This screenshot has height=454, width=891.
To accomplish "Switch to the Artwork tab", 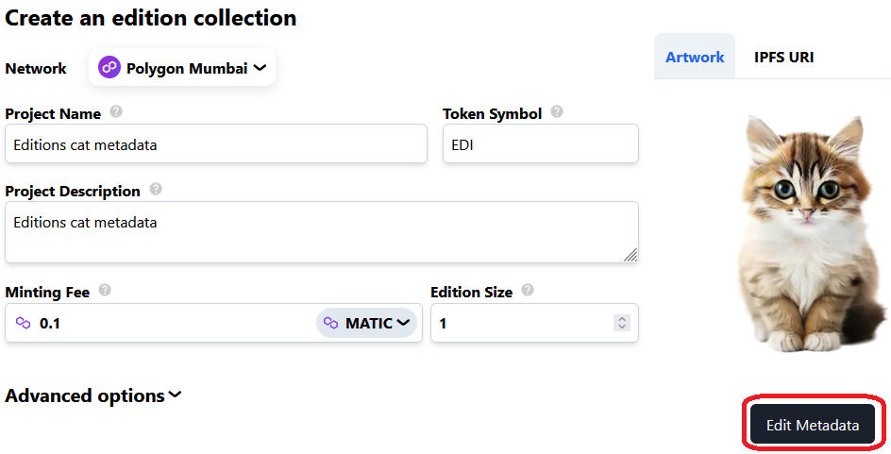I will (695, 57).
